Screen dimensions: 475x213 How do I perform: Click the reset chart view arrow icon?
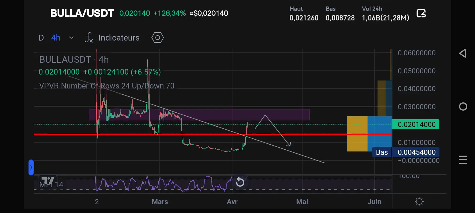240,182
